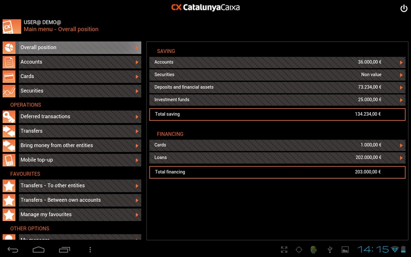The width and height of the screenshot is (411, 257).
Task: Tap the USB connection status icon
Action: 330,250
